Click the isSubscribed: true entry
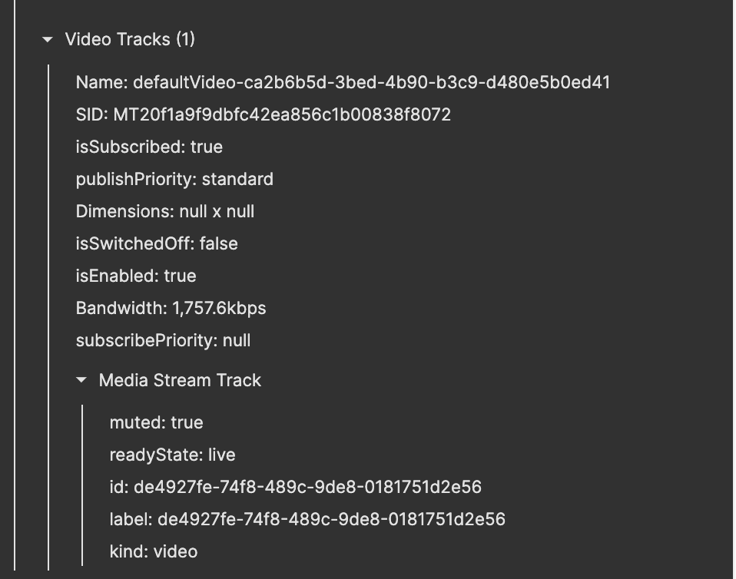The height and width of the screenshot is (579, 736). coord(149,147)
